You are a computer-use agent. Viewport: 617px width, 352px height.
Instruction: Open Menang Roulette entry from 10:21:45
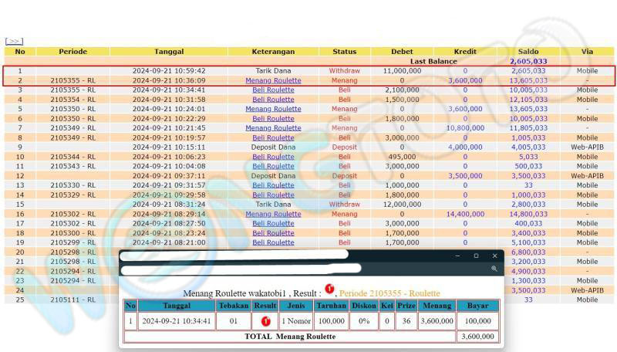click(273, 128)
